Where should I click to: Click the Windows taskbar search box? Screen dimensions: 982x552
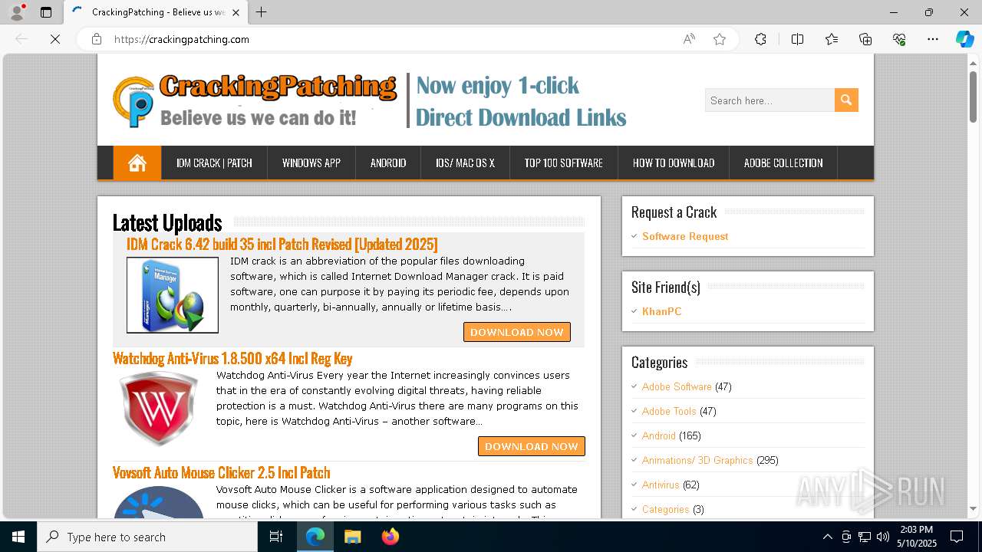[x=147, y=537]
